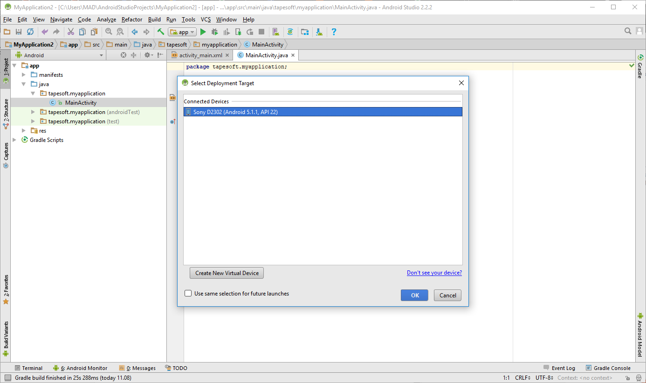Open the VCS menu
The width and height of the screenshot is (646, 383).
206,20
